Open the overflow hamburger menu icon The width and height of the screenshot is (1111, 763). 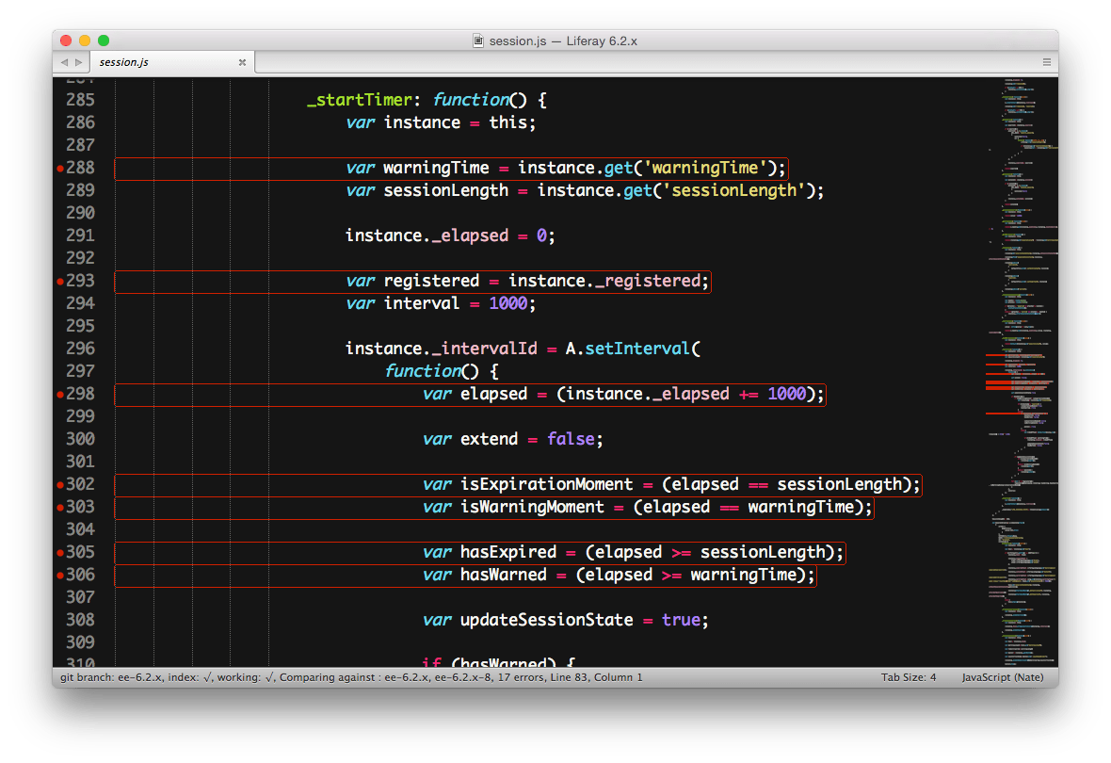(1046, 61)
